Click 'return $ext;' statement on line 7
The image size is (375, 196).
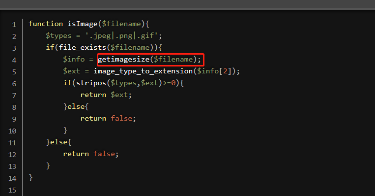tap(106, 95)
